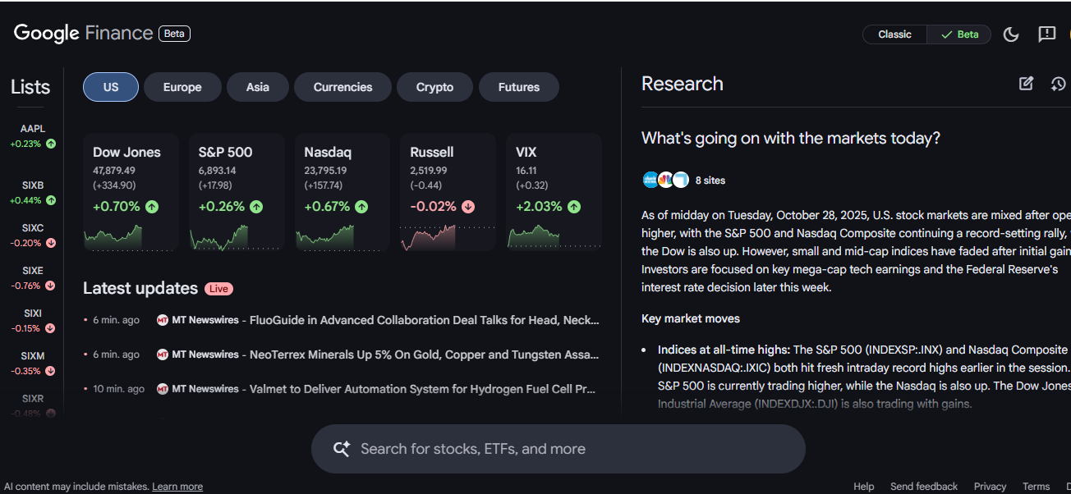1071x494 pixels.
Task: Click the Research panel heading
Action: (x=683, y=84)
